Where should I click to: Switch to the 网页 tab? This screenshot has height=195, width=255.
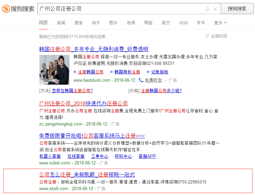(x=44, y=23)
